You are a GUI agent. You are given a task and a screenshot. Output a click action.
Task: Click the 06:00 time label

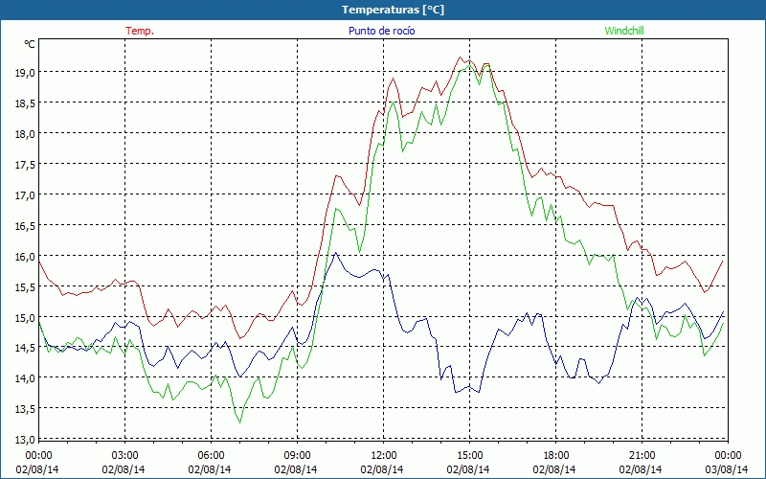click(211, 456)
